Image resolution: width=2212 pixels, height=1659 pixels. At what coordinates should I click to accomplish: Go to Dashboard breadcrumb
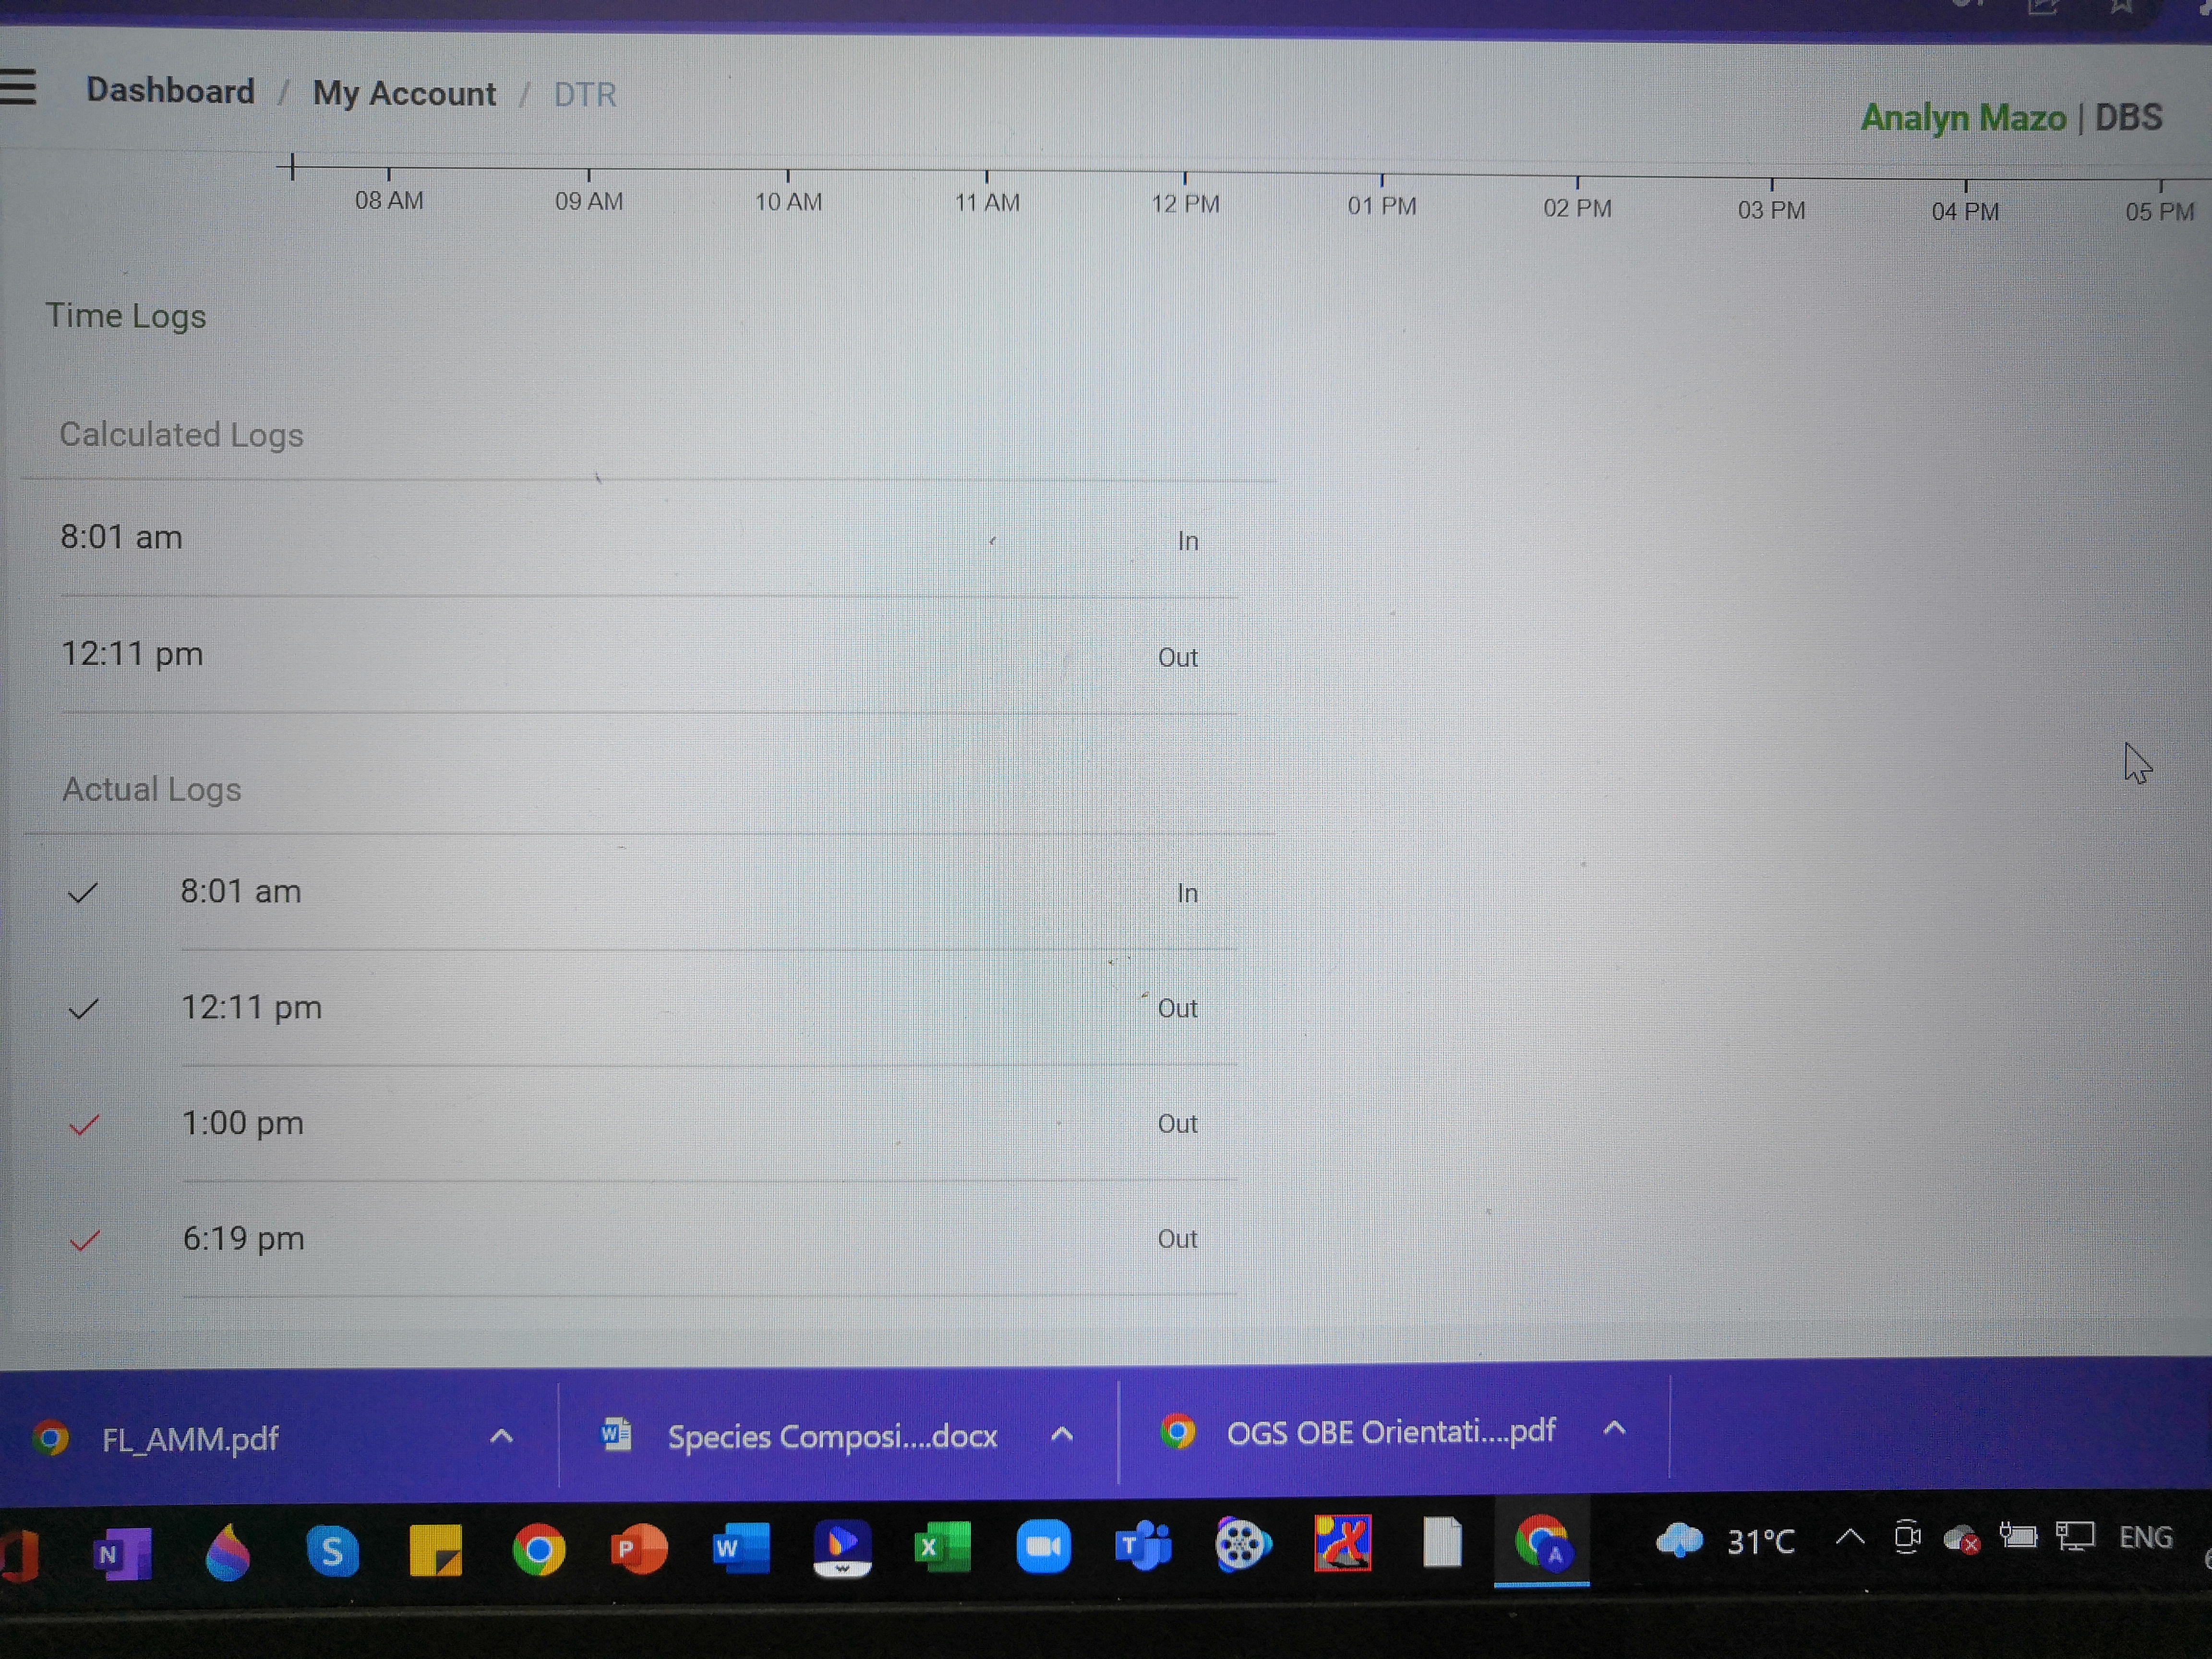pos(170,91)
